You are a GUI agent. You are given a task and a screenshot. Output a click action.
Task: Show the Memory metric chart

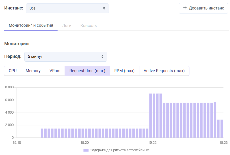tap(33, 71)
